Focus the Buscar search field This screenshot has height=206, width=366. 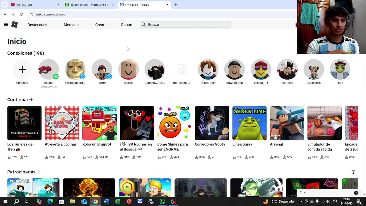[185, 25]
